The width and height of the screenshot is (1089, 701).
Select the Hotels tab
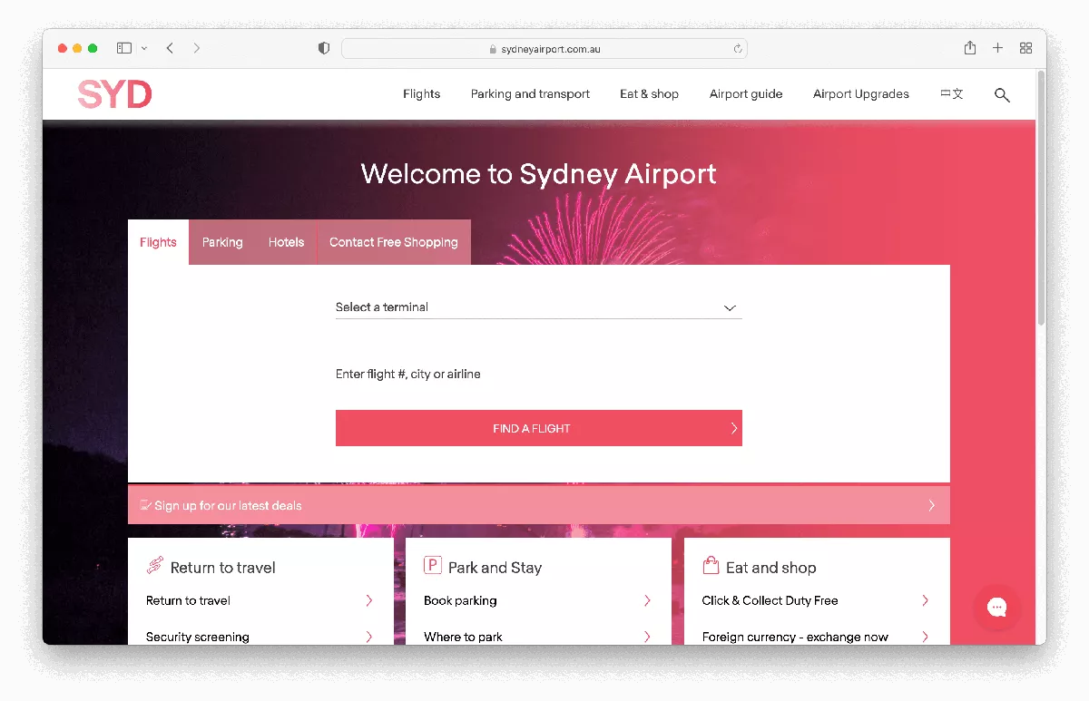[x=286, y=242]
